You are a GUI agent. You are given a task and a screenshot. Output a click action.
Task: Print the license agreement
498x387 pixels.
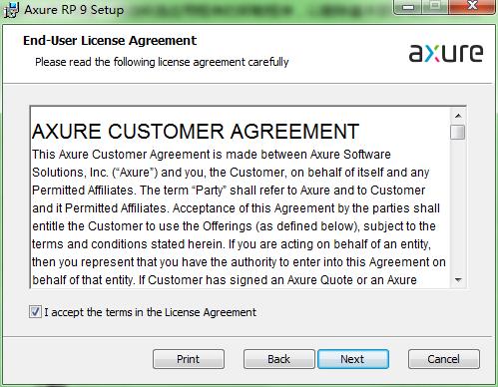189,359
